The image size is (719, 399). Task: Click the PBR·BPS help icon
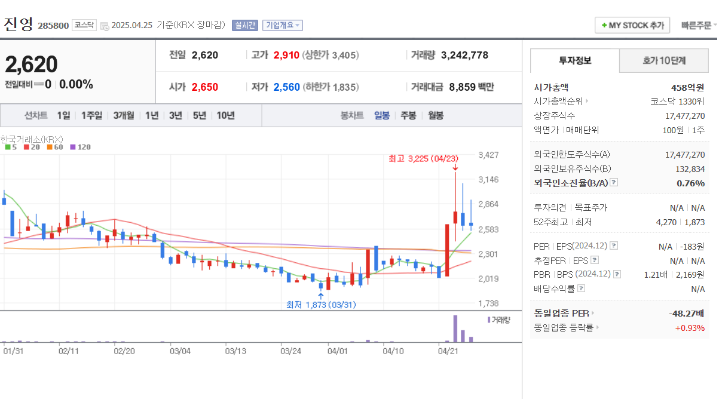[617, 274]
